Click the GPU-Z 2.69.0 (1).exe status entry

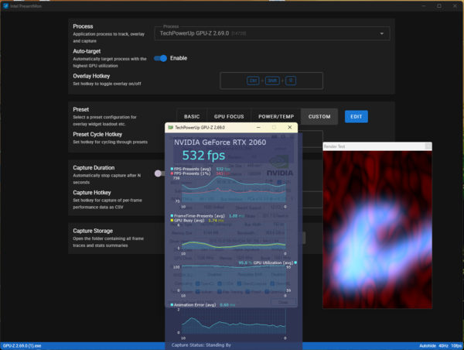tap(22, 346)
